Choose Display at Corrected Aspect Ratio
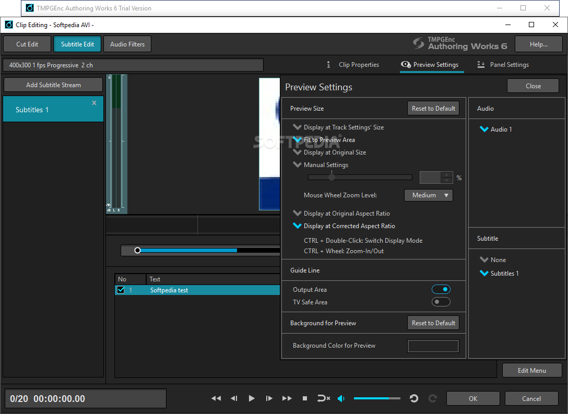Viewport: 568px width, 414px height. [344, 226]
